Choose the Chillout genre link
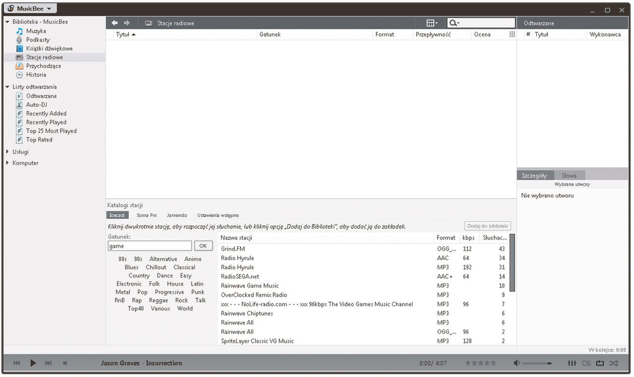Screen dimensions: 634x377 point(156,267)
